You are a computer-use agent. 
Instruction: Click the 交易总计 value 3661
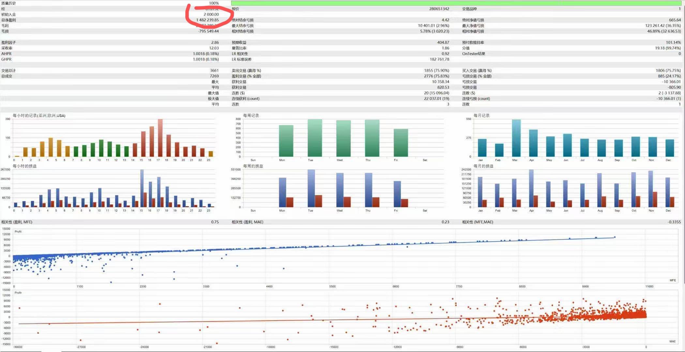(x=214, y=70)
